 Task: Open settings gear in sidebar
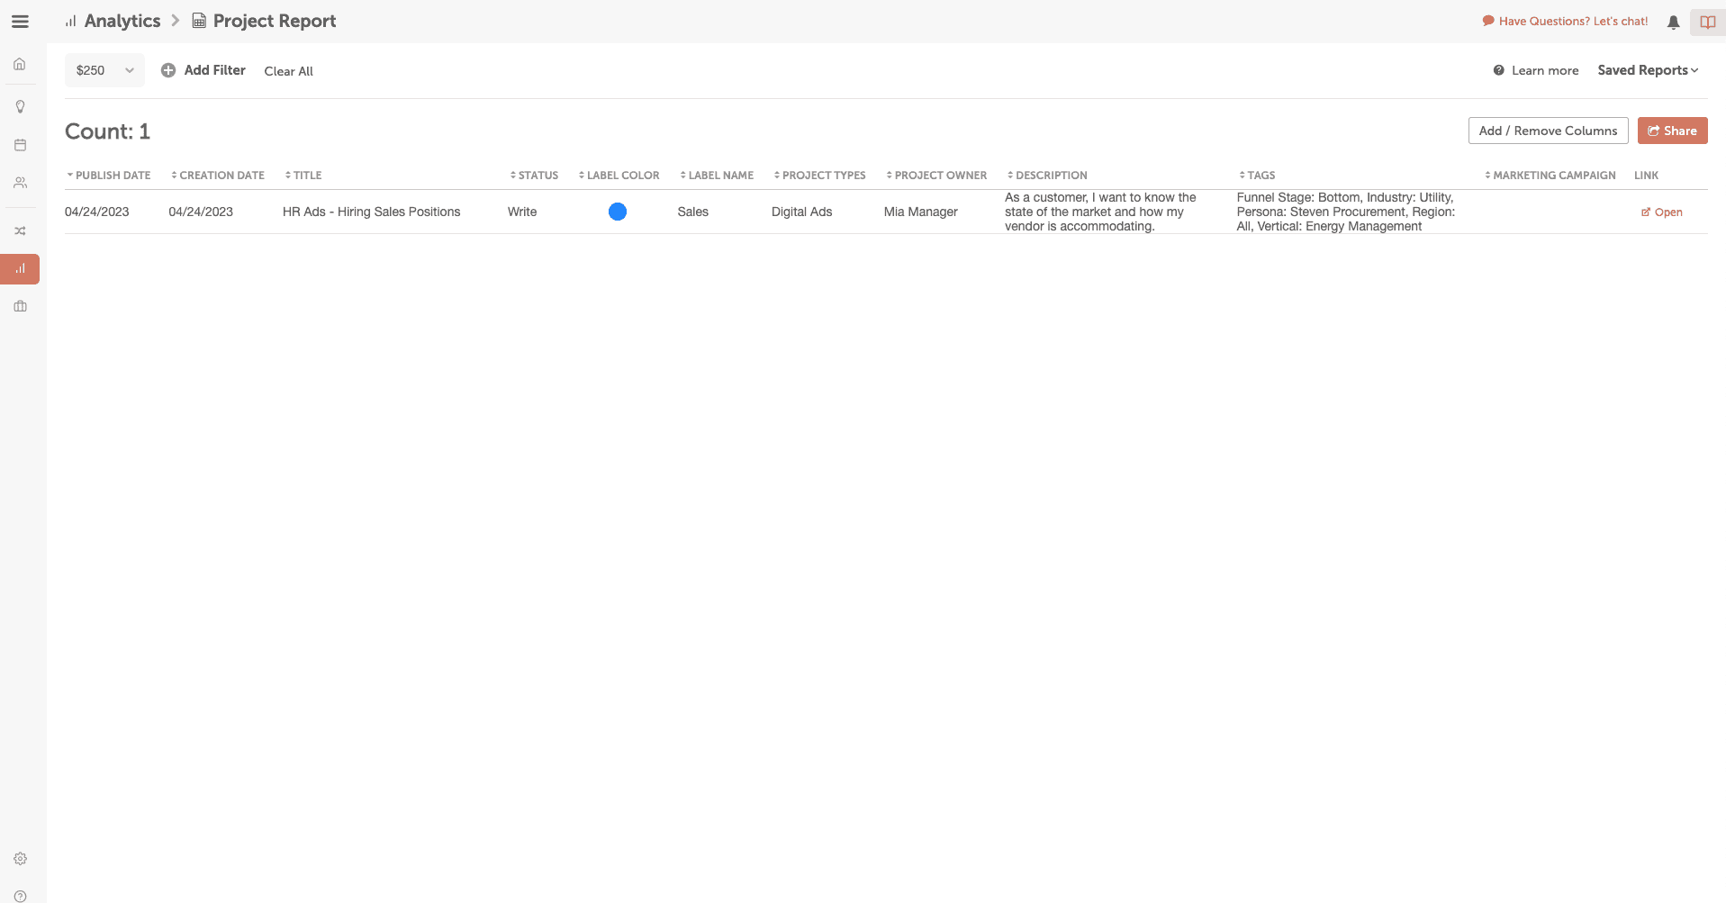(20, 859)
